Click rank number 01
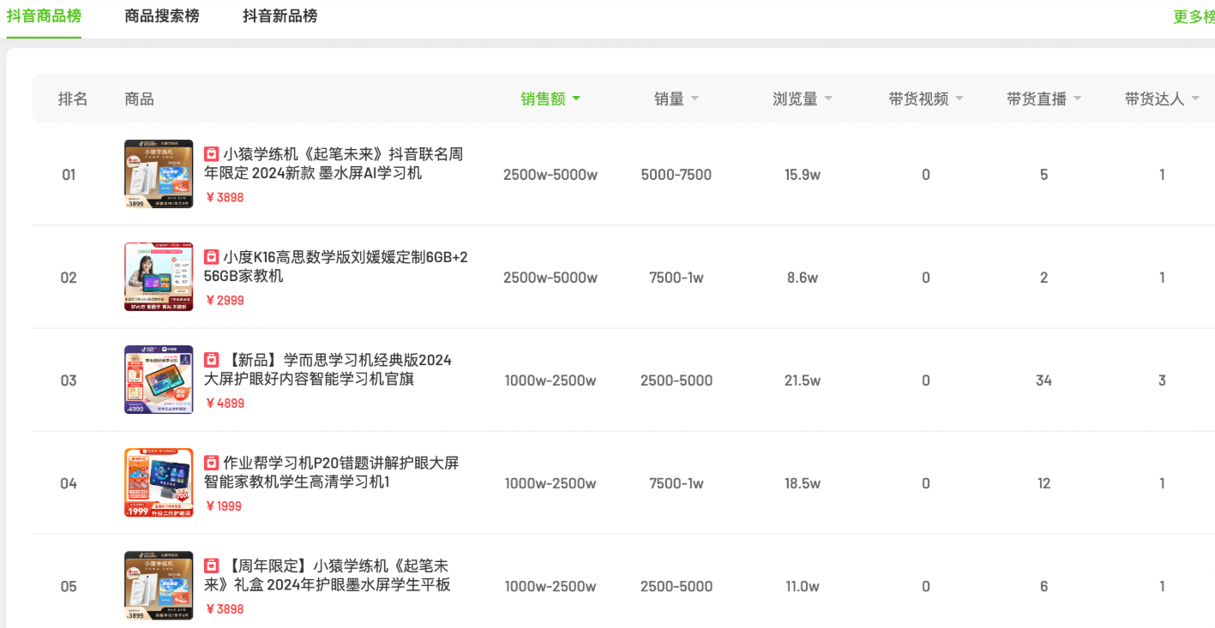 (x=69, y=175)
